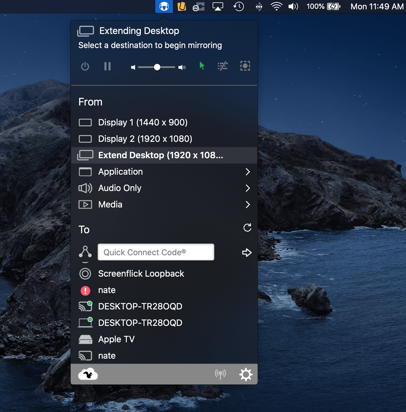This screenshot has width=406, height=412.
Task: Click the squirrel cloud icon in footer
Action: [88, 374]
